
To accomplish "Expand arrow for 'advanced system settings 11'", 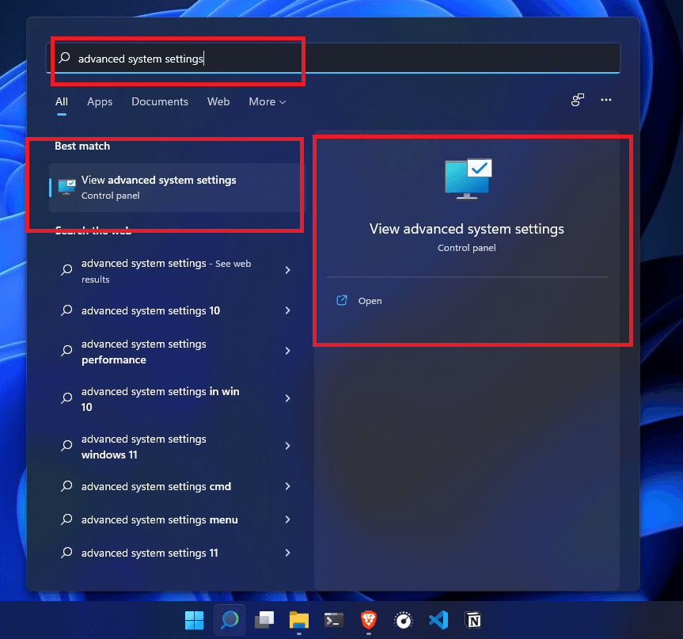I will 287,553.
